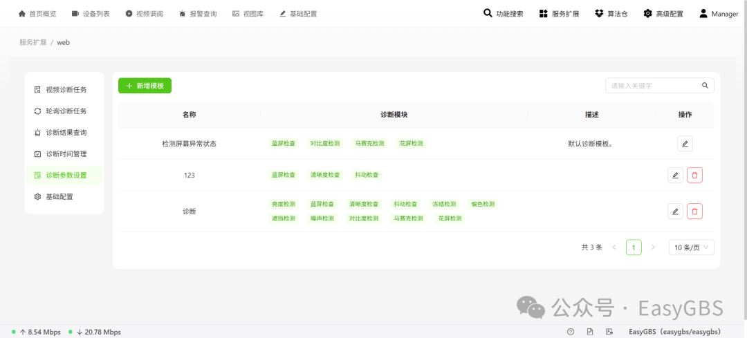
Task: Click the 检测屏幕异常状态 name cell
Action: (189, 144)
